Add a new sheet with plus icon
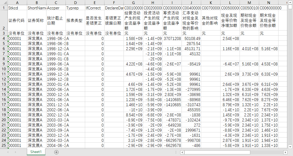This screenshot has height=156, width=293. (56, 152)
